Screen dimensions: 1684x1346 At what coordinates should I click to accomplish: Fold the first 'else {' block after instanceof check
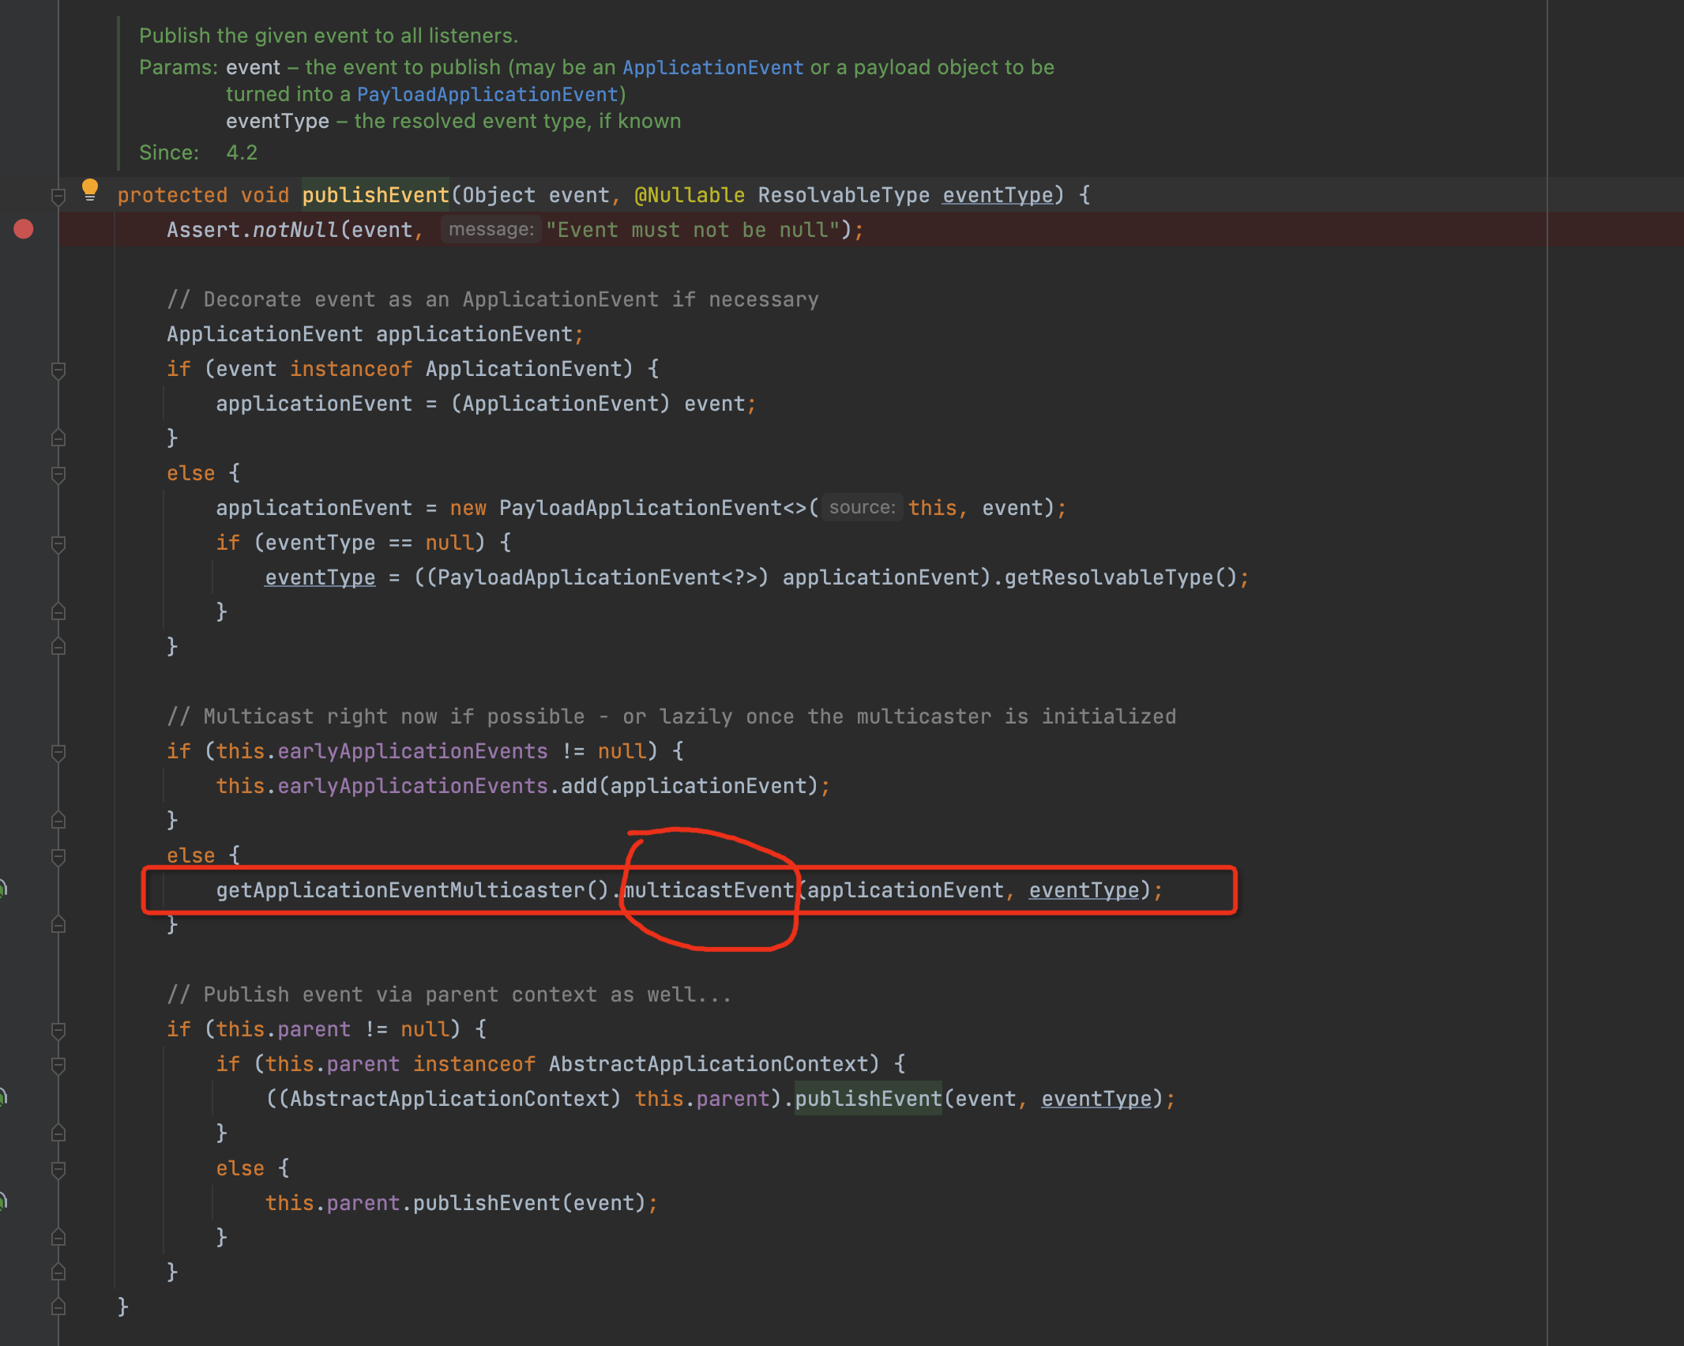[x=58, y=473]
